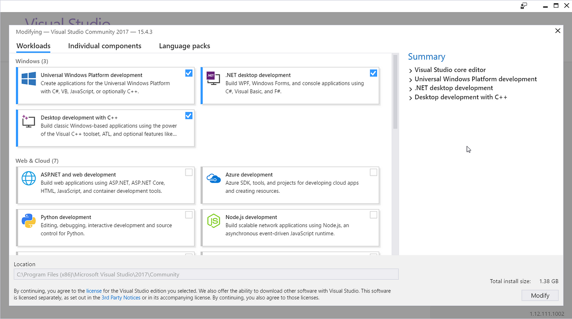
Task: Click the Azure development title text
Action: [x=249, y=174]
